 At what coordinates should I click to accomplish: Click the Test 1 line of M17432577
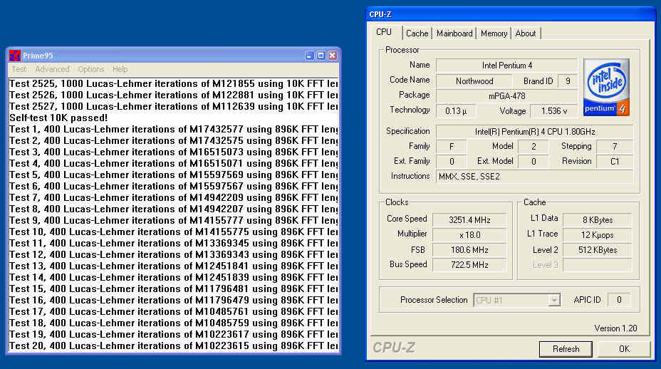coord(174,129)
